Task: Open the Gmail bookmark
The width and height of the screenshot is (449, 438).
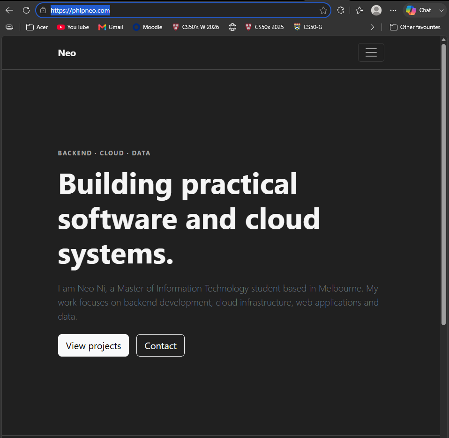Action: tap(111, 27)
